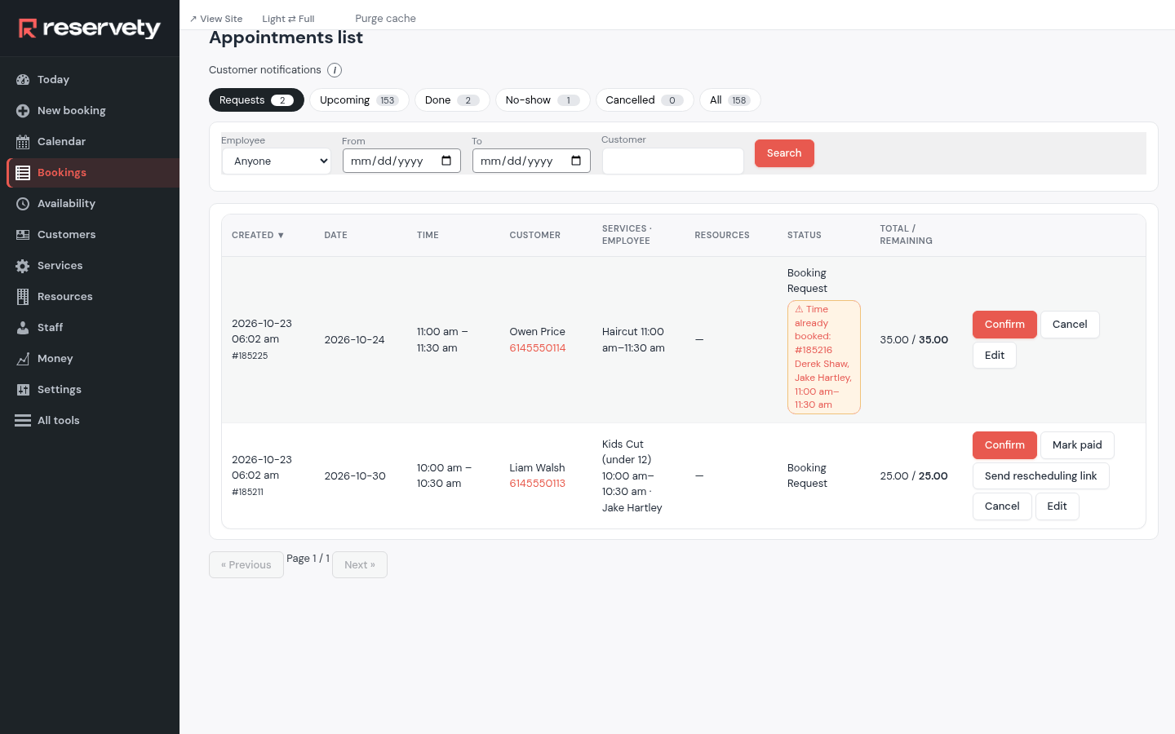This screenshot has height=734, width=1175.
Task: Click the Availability clock icon
Action: tap(23, 203)
